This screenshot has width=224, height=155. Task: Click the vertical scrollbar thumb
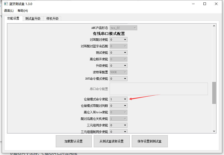click(x=214, y=93)
